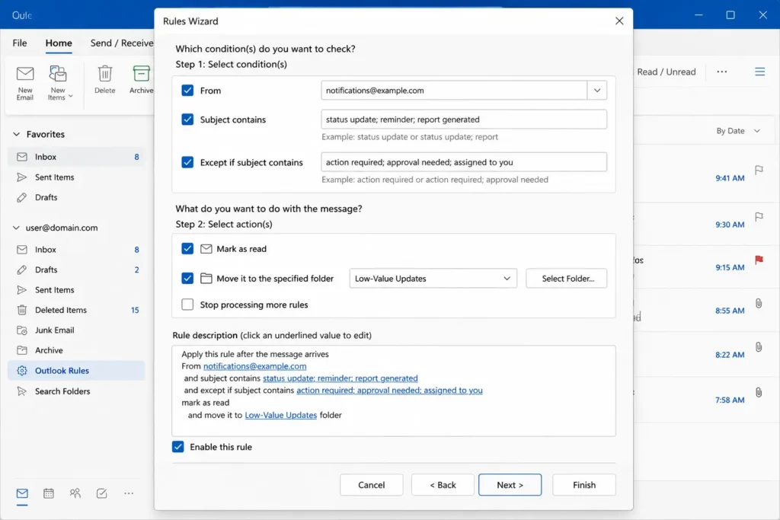The image size is (780, 520).
Task: Edit the status update; reminder link
Action: point(340,378)
